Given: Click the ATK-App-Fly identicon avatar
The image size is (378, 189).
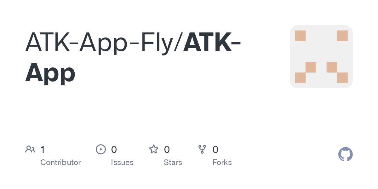Looking at the screenshot, I should click(321, 57).
